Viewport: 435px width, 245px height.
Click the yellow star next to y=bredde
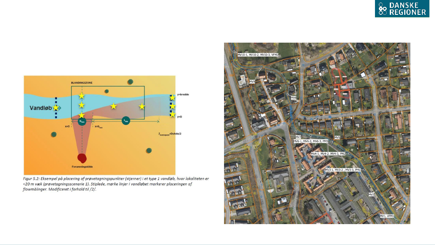click(172, 97)
